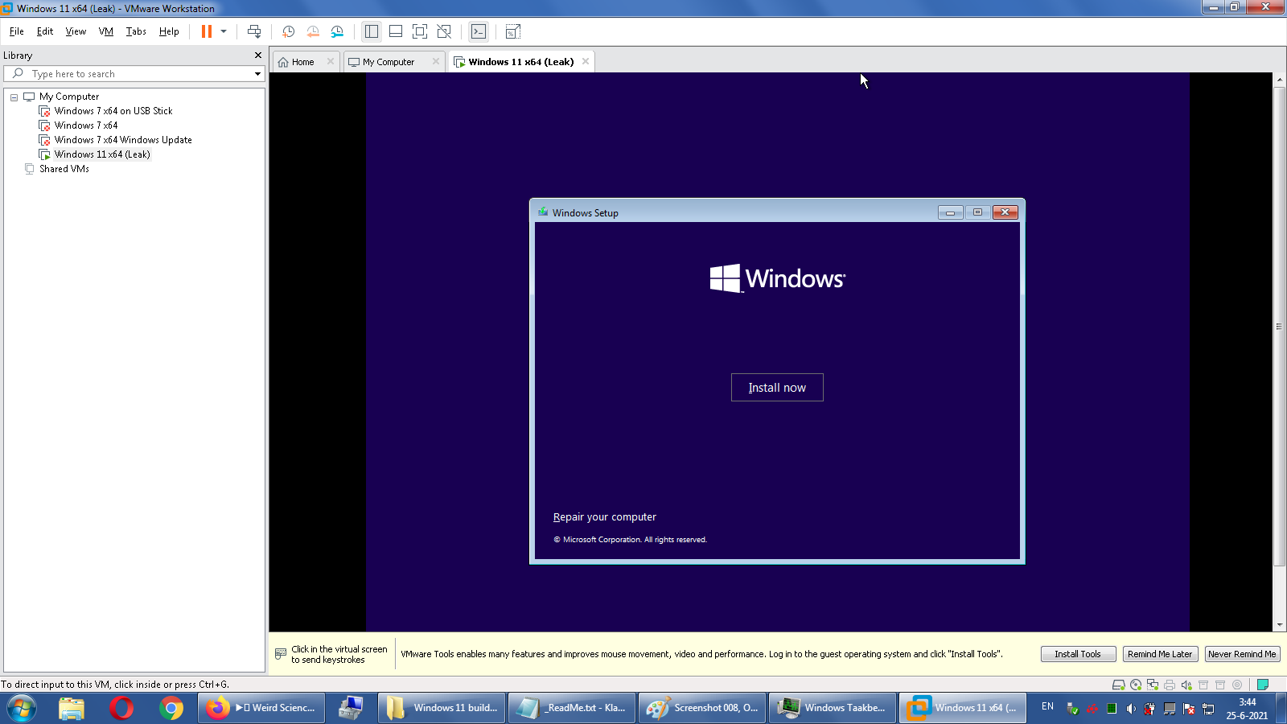Toggle the thumbnail bar display
The width and height of the screenshot is (1287, 724).
point(395,31)
